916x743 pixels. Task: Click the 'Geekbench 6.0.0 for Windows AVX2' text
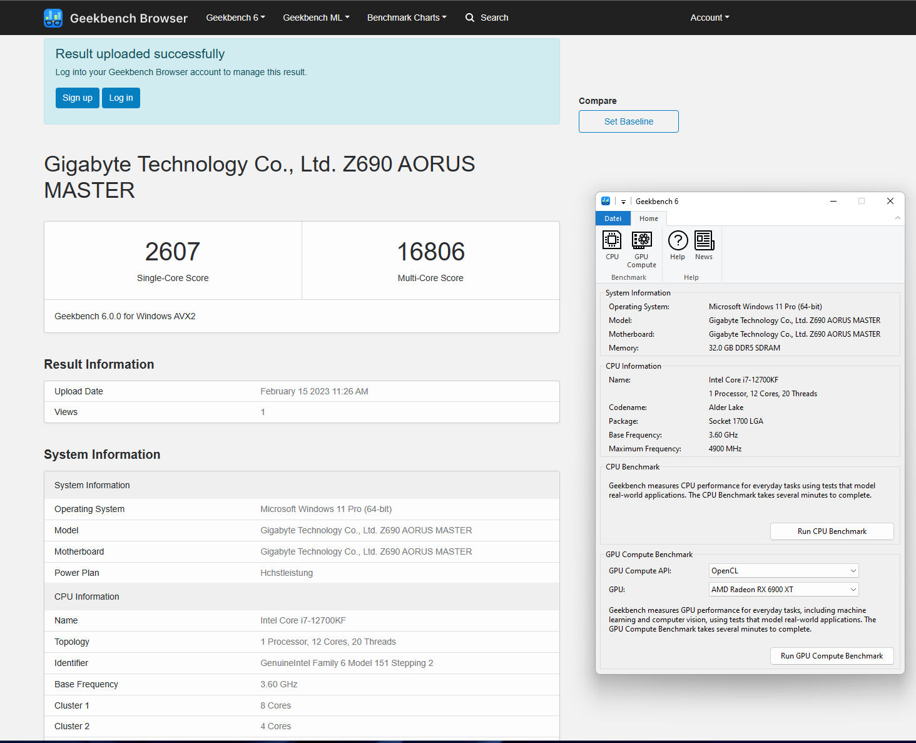click(125, 316)
